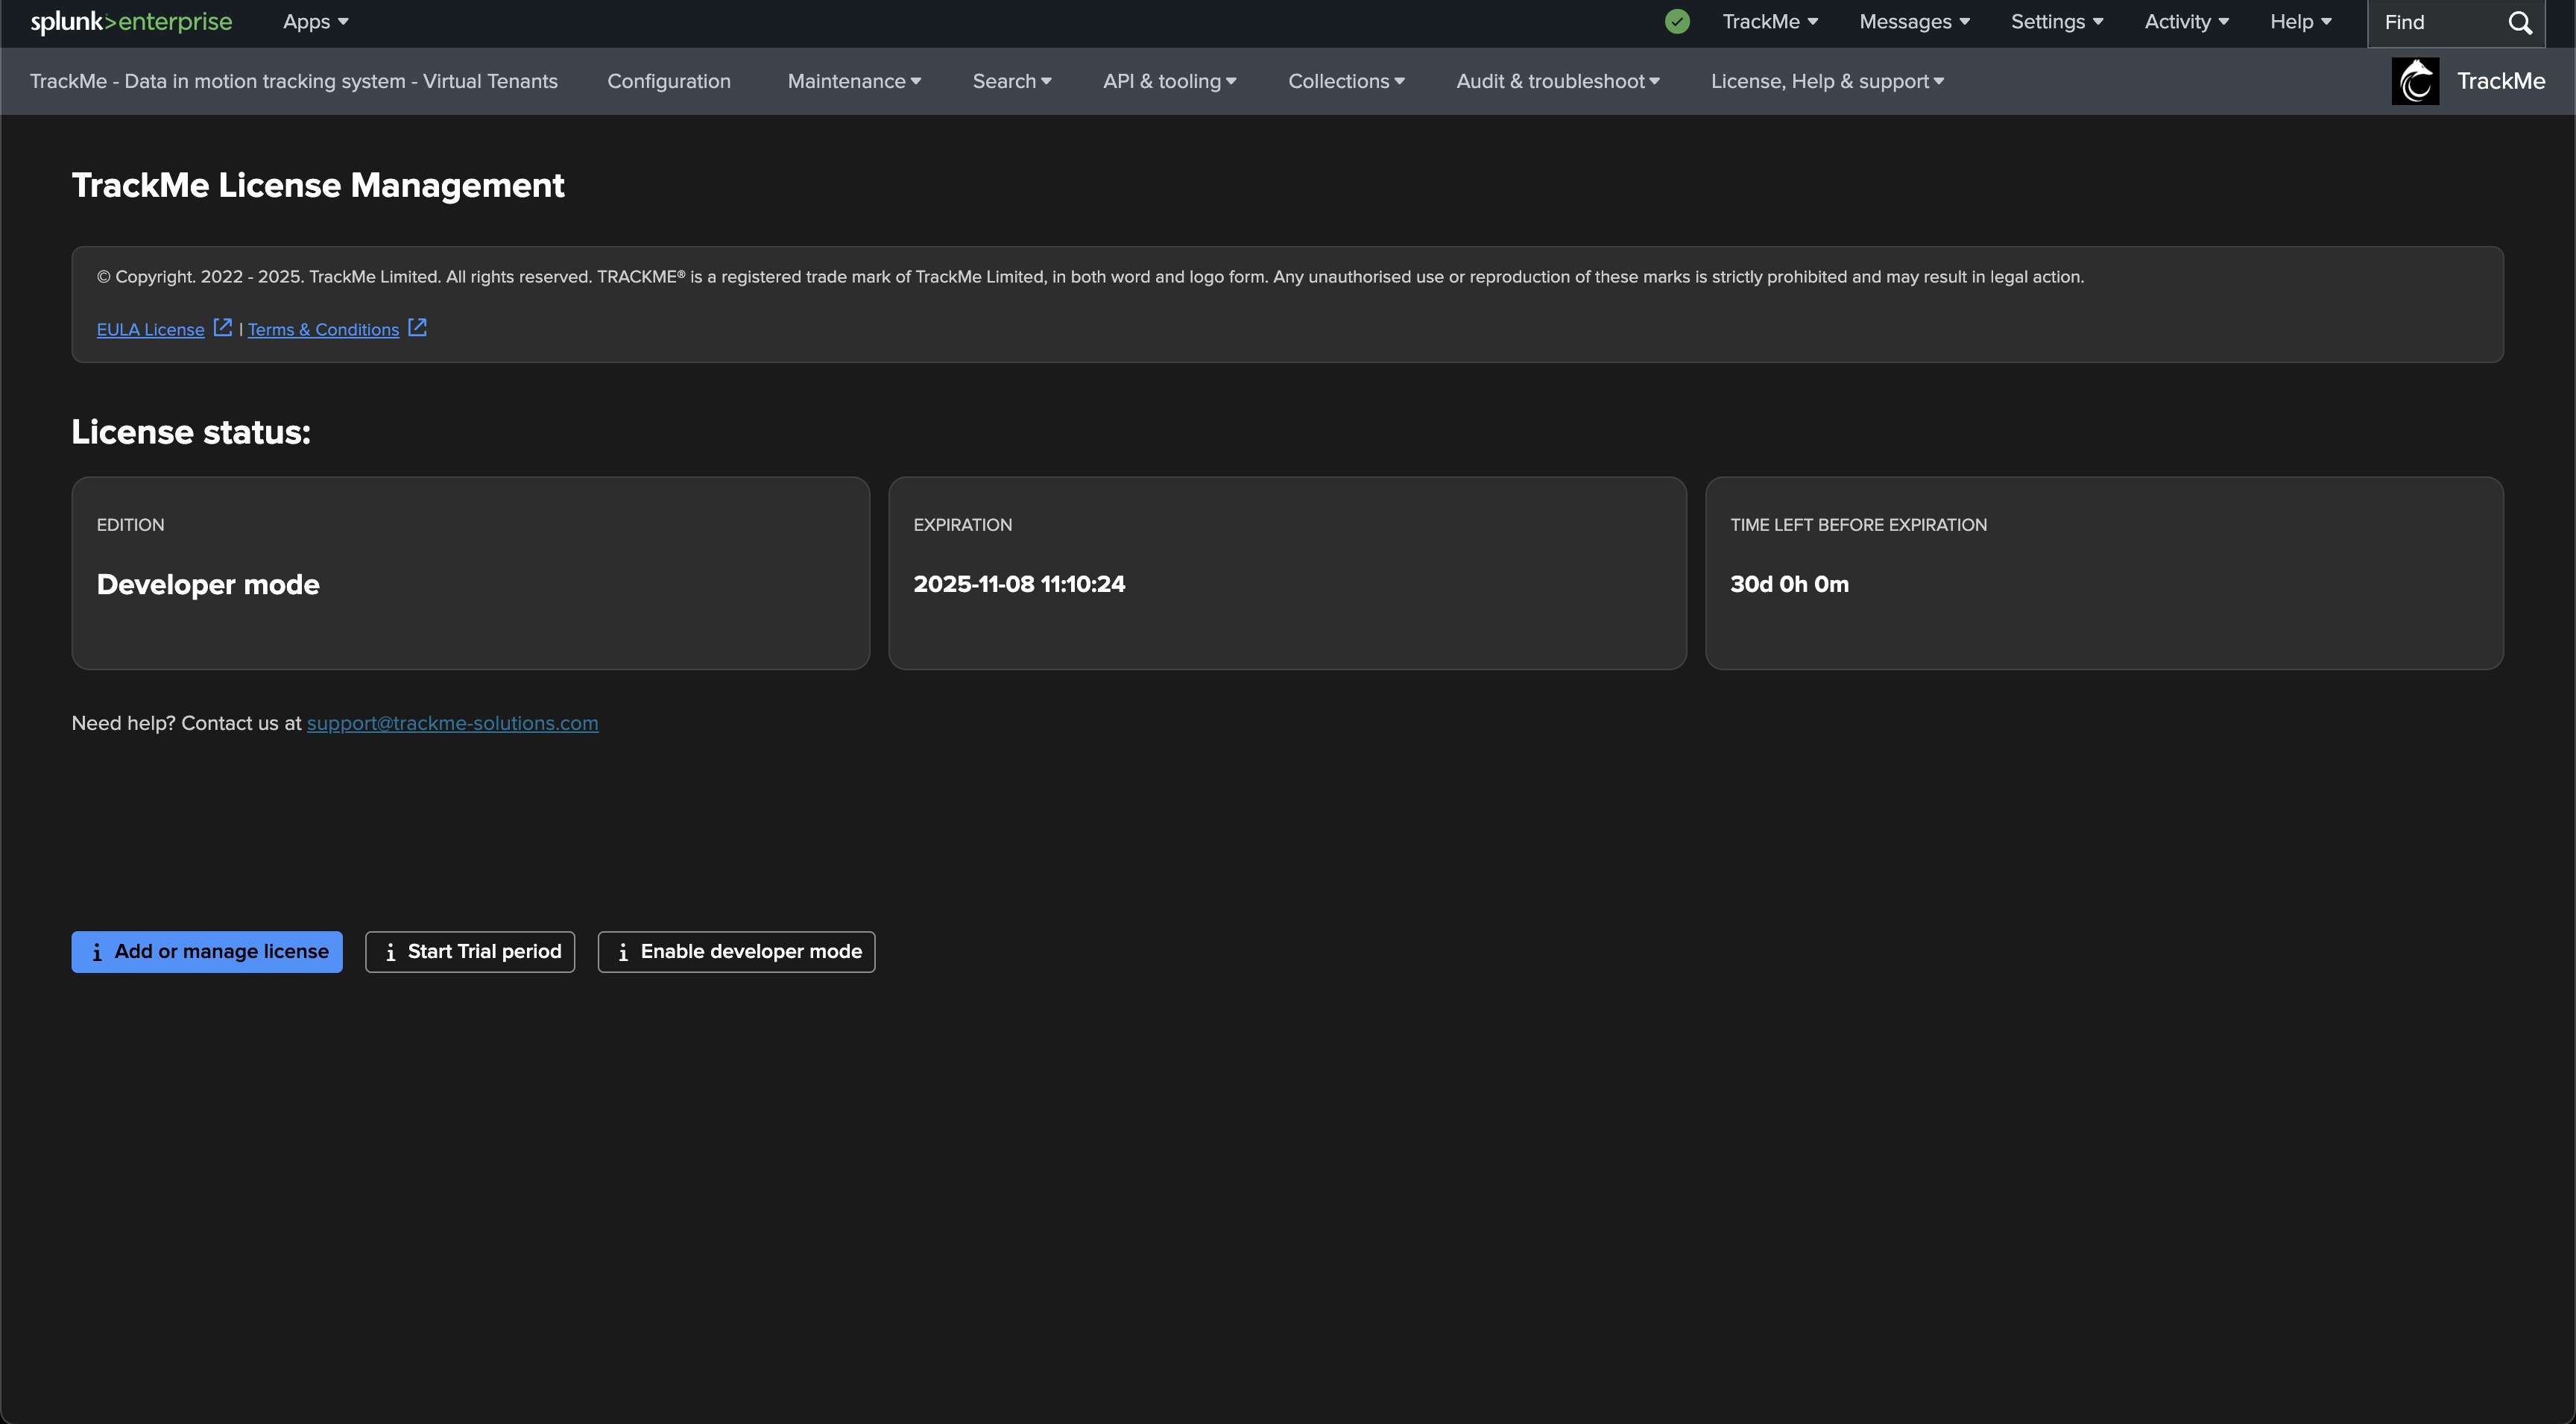Open the EULA License link
The width and height of the screenshot is (2576, 1424).
[150, 330]
